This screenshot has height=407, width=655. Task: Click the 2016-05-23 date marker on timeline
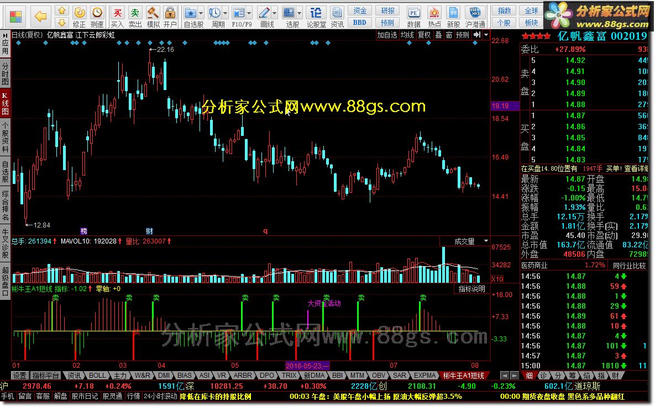point(307,366)
